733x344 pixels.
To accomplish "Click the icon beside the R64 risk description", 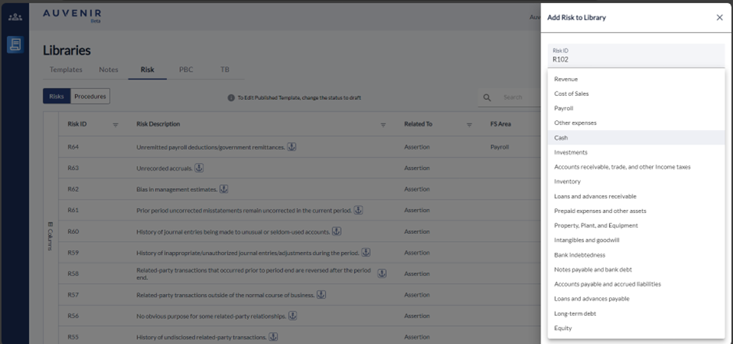I will click(292, 147).
